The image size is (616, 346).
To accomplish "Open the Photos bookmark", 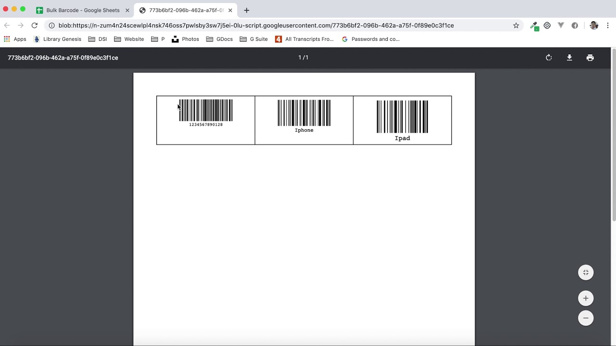I will [185, 39].
